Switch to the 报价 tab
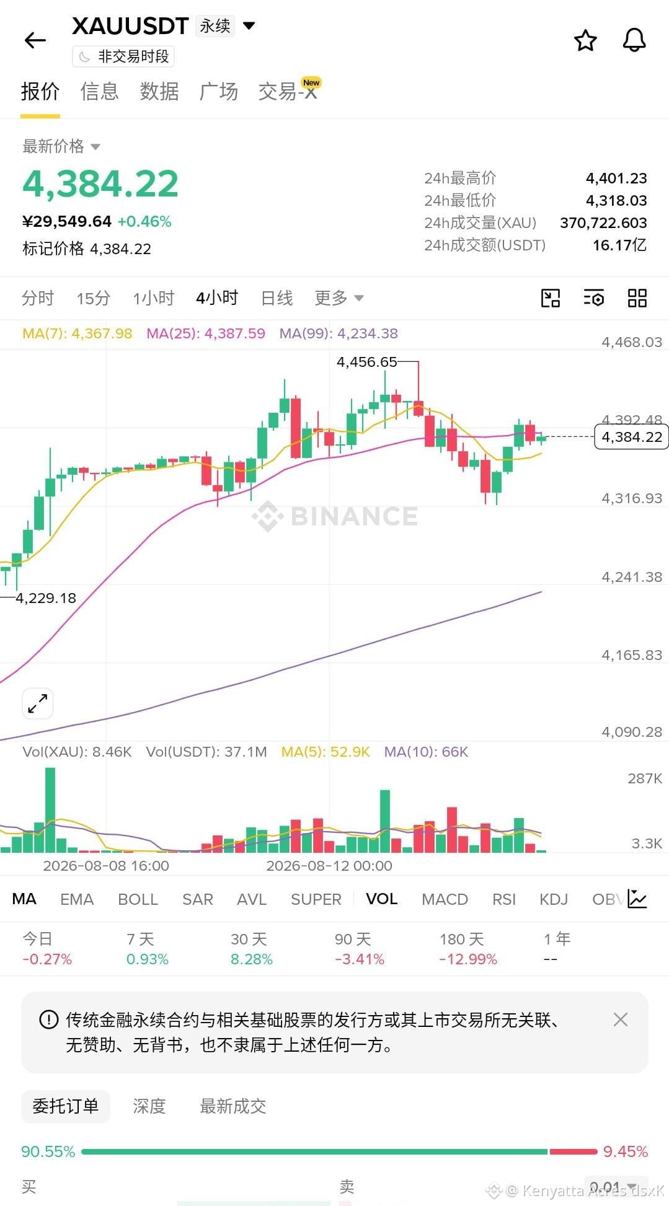 [x=40, y=92]
